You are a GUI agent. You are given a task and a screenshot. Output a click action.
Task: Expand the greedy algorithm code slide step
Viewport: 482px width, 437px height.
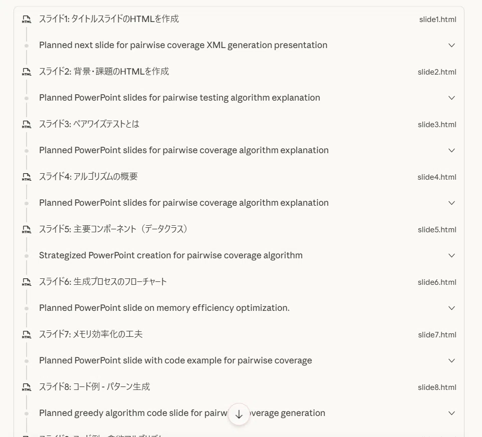tap(451, 413)
